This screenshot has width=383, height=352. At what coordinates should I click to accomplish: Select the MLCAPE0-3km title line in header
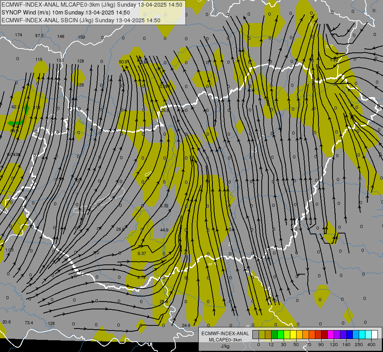(x=92, y=5)
